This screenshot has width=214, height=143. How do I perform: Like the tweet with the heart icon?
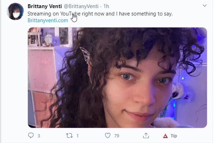click(x=108, y=136)
